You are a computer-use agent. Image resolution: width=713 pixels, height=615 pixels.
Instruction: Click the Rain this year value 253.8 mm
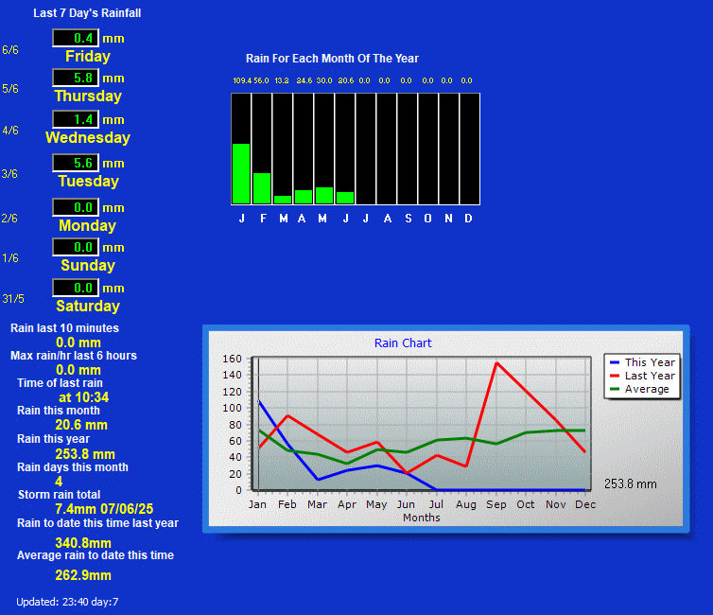[x=85, y=454]
